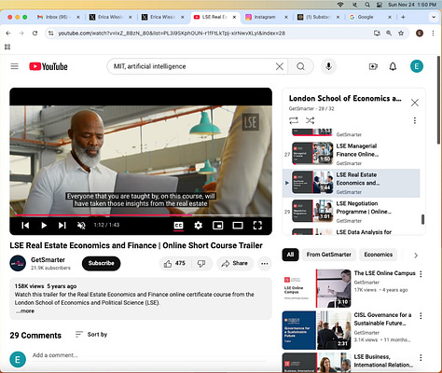Share this video

[x=235, y=264]
